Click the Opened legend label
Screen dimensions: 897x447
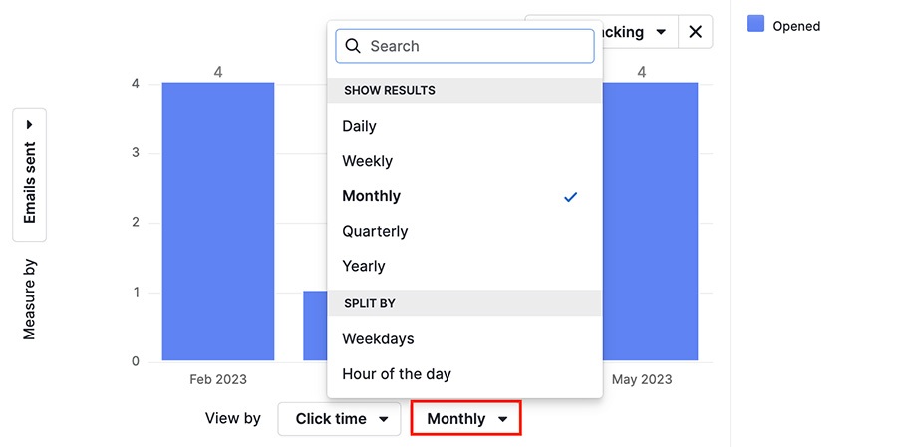(x=796, y=26)
